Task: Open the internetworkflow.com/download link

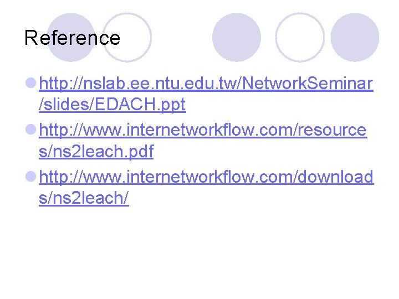Action: (x=206, y=177)
